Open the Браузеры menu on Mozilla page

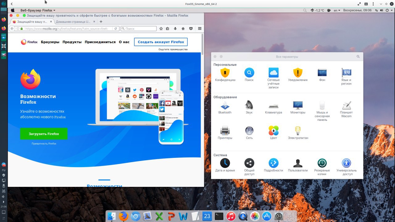coord(50,42)
